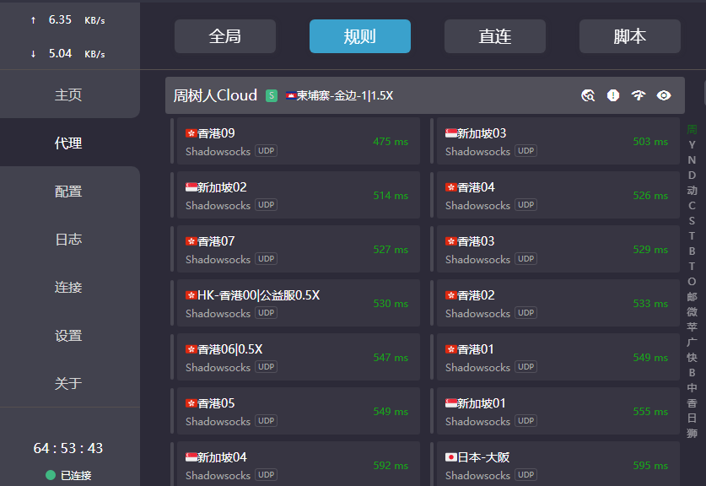
Task: Click the green 已连接 status indicator
Action: pyautogui.click(x=69, y=475)
